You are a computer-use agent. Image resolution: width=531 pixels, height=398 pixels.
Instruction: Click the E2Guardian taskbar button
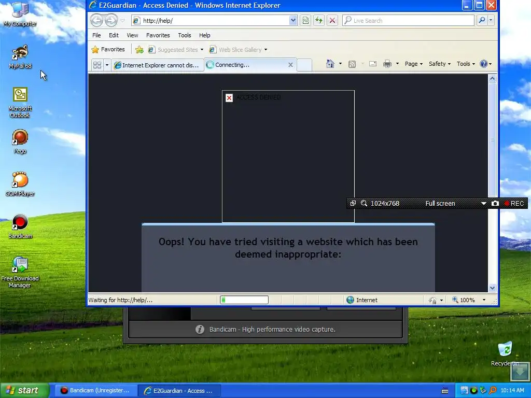point(179,391)
